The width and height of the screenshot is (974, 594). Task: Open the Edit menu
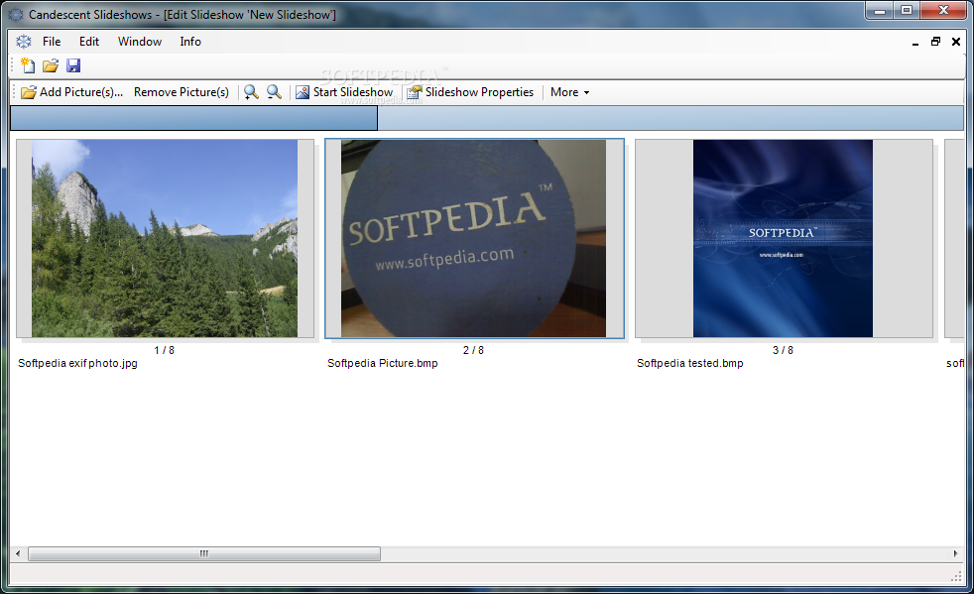click(x=89, y=42)
